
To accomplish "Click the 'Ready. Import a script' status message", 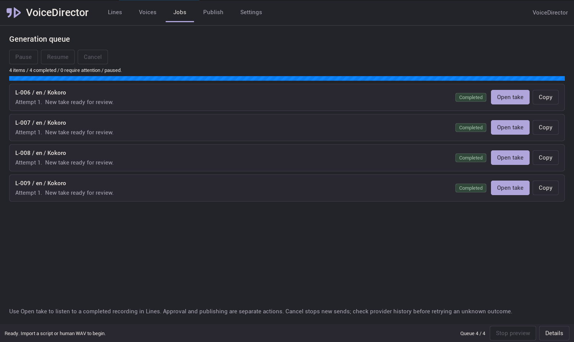I will point(55,334).
